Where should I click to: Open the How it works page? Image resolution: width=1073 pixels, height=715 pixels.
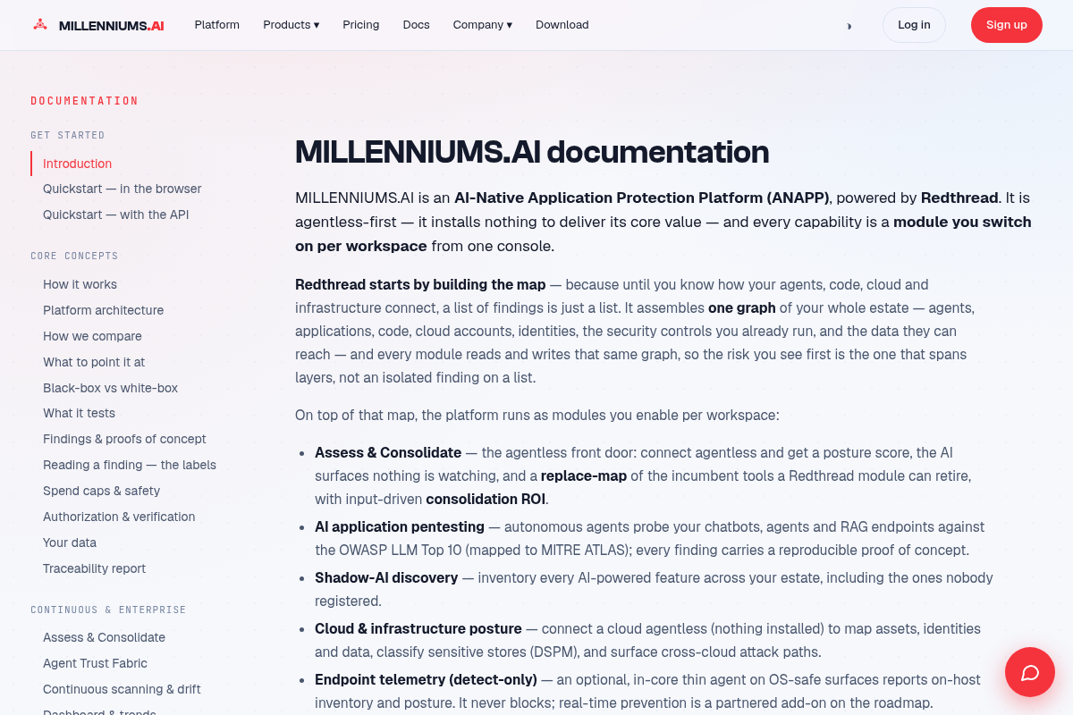point(80,284)
